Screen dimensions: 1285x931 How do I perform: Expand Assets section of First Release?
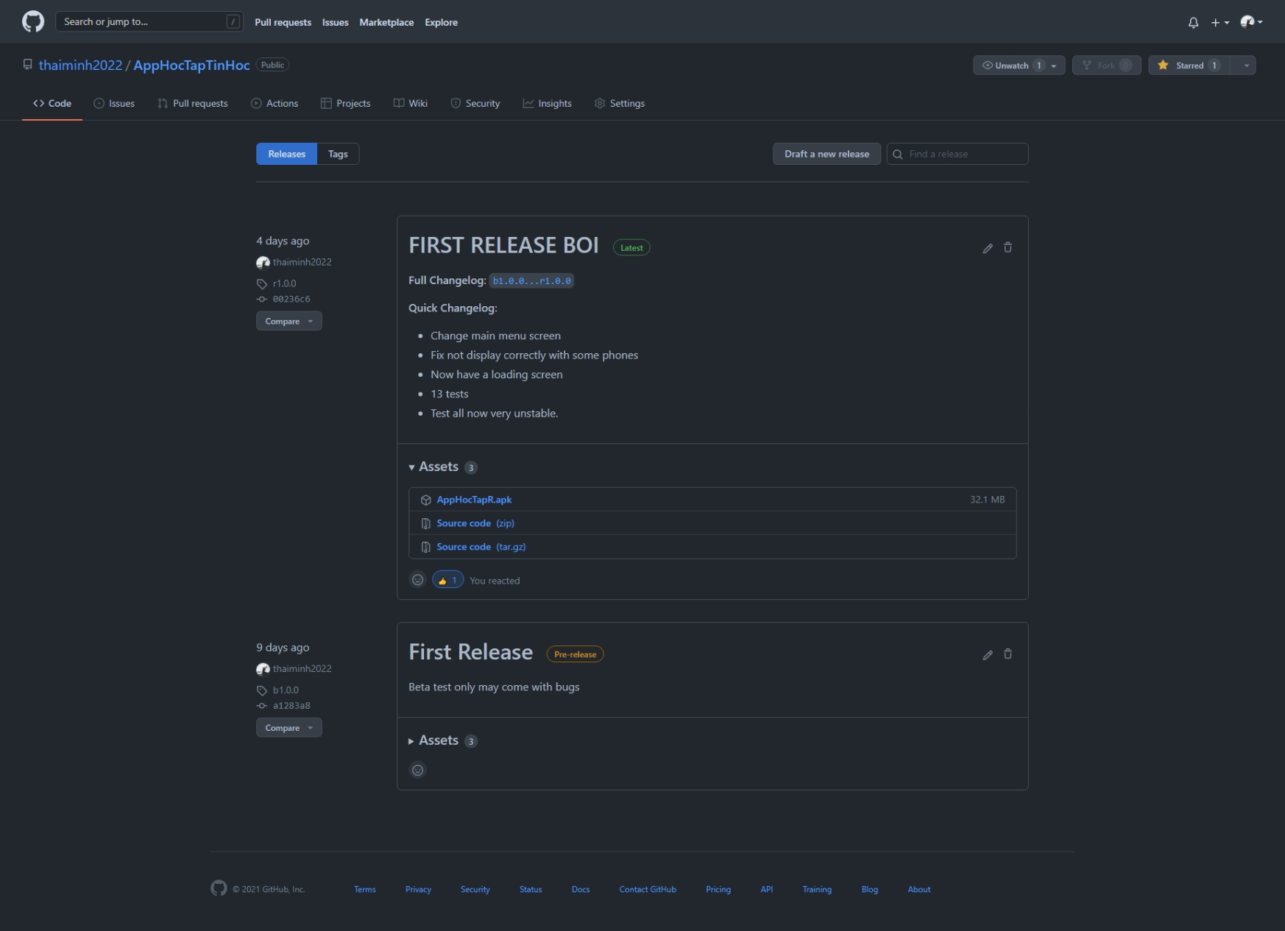click(x=442, y=740)
